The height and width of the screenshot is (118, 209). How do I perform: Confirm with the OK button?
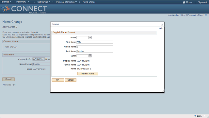58,80
